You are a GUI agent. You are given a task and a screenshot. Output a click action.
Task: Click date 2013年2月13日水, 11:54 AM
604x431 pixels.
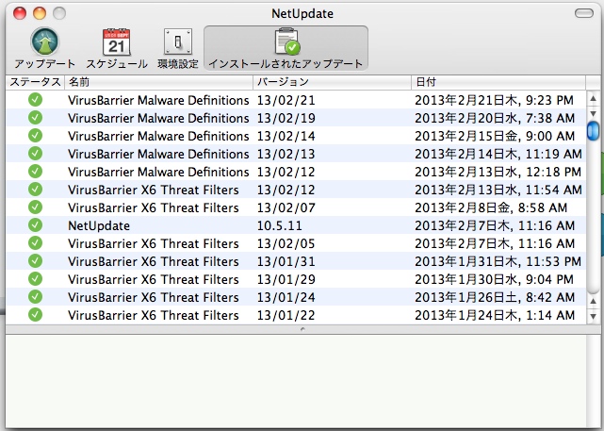tap(498, 190)
